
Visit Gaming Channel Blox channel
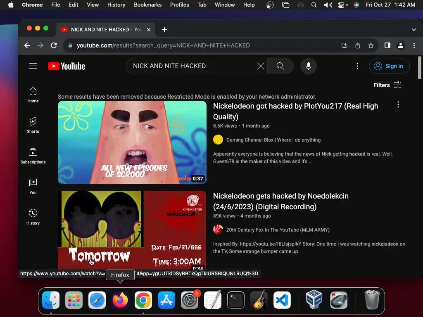[273, 140]
